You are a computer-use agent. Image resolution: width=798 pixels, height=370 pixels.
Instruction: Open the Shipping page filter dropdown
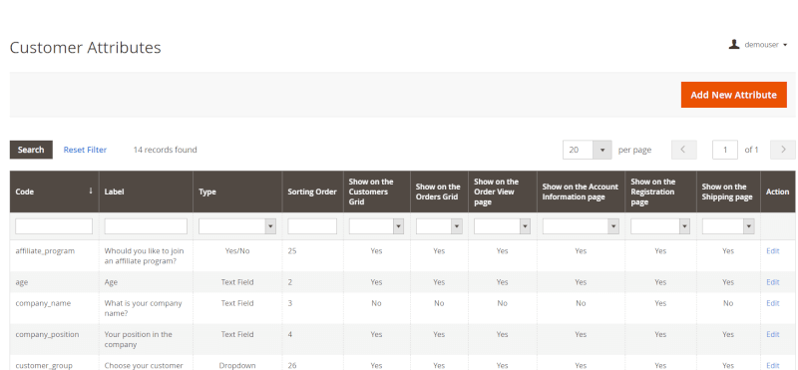728,226
